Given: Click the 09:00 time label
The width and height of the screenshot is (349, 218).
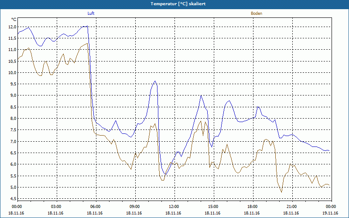Looking at the screenshot, I should coord(134,207).
